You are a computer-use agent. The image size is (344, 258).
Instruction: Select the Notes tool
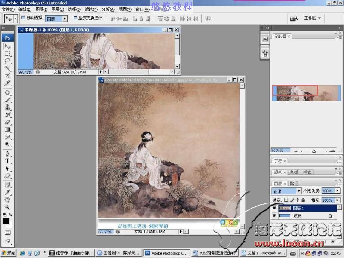coord(7,185)
